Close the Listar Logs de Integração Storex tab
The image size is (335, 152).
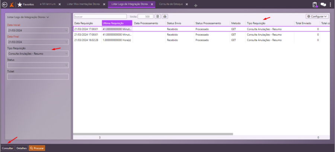[x=152, y=4]
